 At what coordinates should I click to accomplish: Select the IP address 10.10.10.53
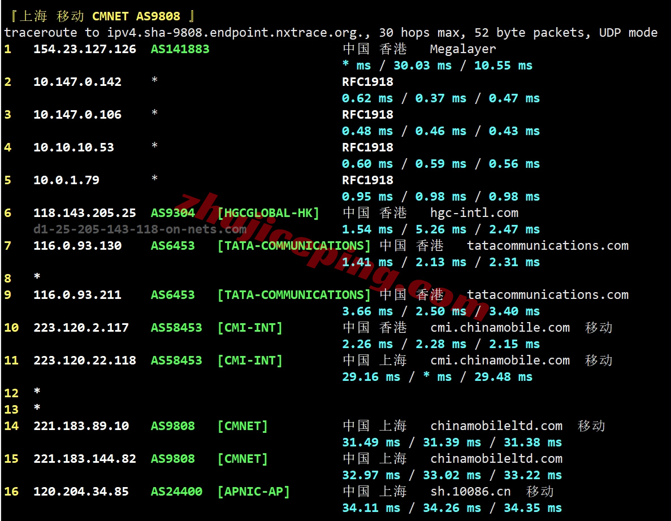point(73,147)
